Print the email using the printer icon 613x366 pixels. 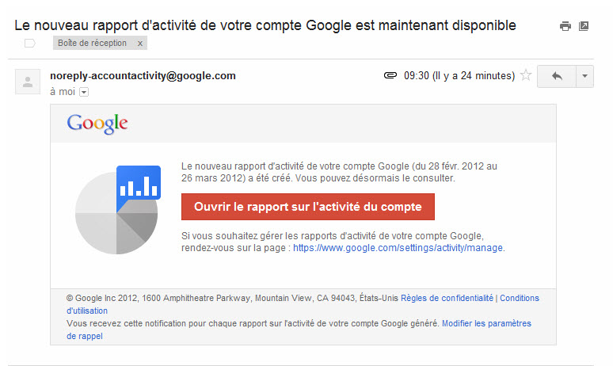[565, 26]
